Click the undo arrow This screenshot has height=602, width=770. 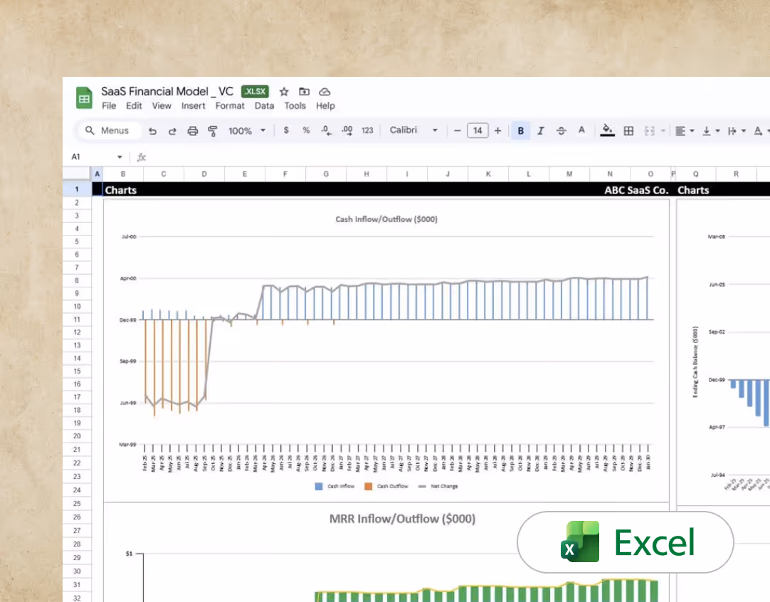tap(153, 131)
